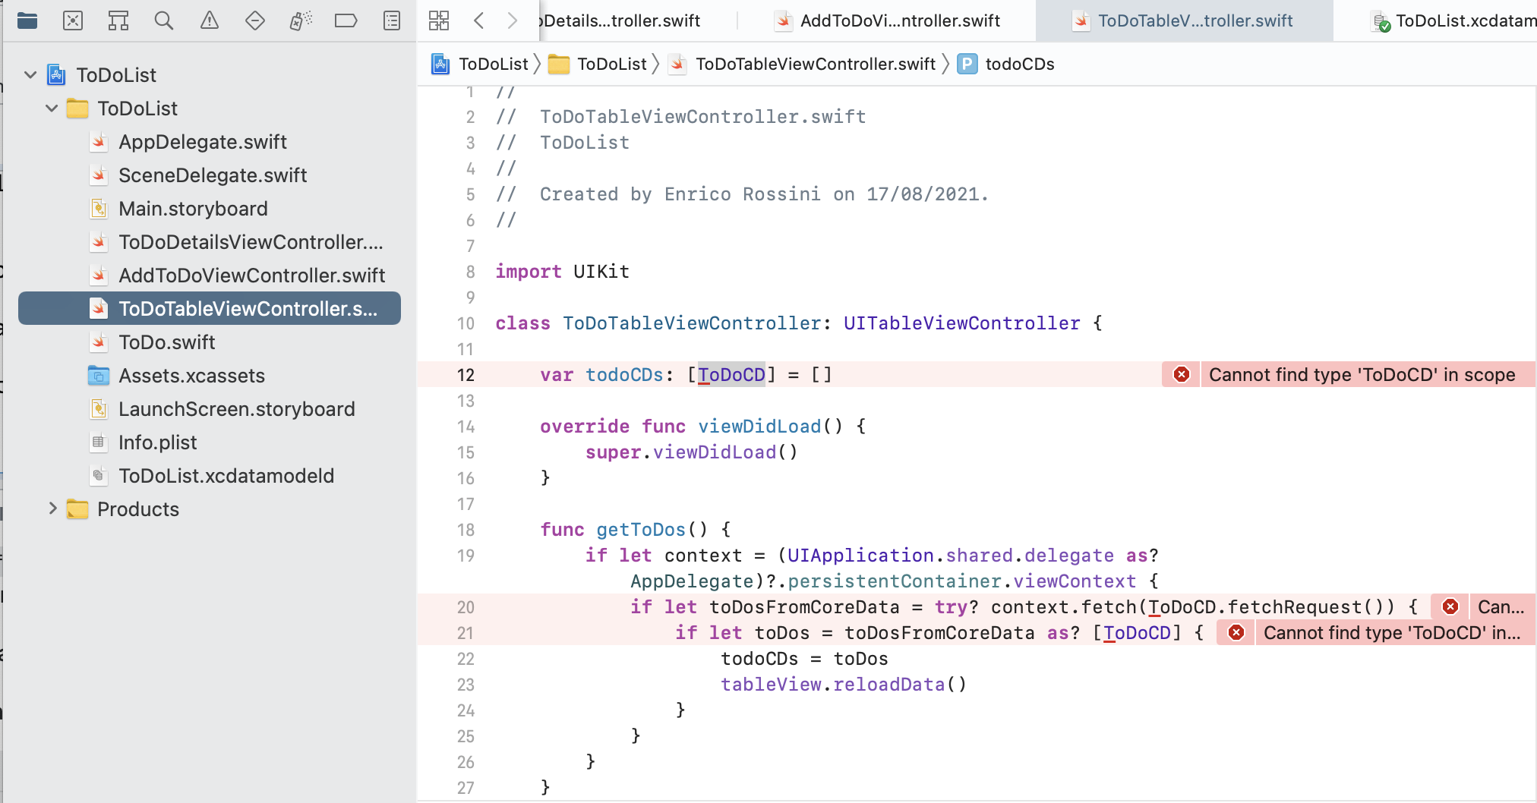Open the Project navigator folder icon
Image resolution: width=1537 pixels, height=803 pixels.
pos(27,20)
